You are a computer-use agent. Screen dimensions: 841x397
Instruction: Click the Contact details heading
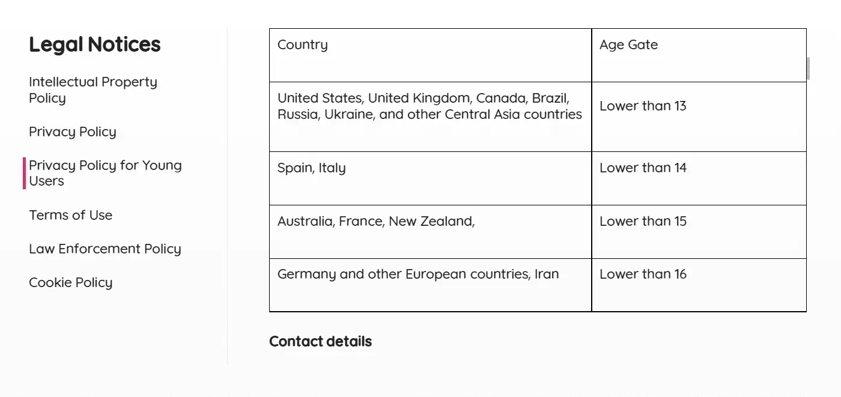point(320,342)
